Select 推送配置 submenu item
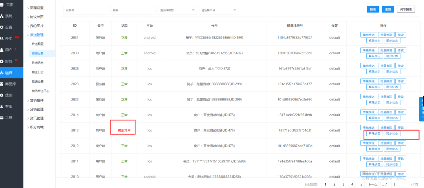 point(38,44)
